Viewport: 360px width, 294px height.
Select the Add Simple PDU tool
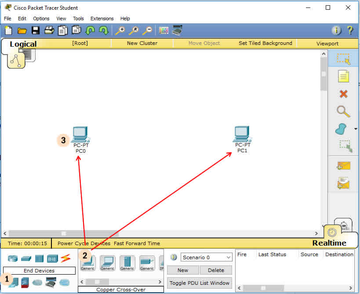pyautogui.click(x=343, y=166)
